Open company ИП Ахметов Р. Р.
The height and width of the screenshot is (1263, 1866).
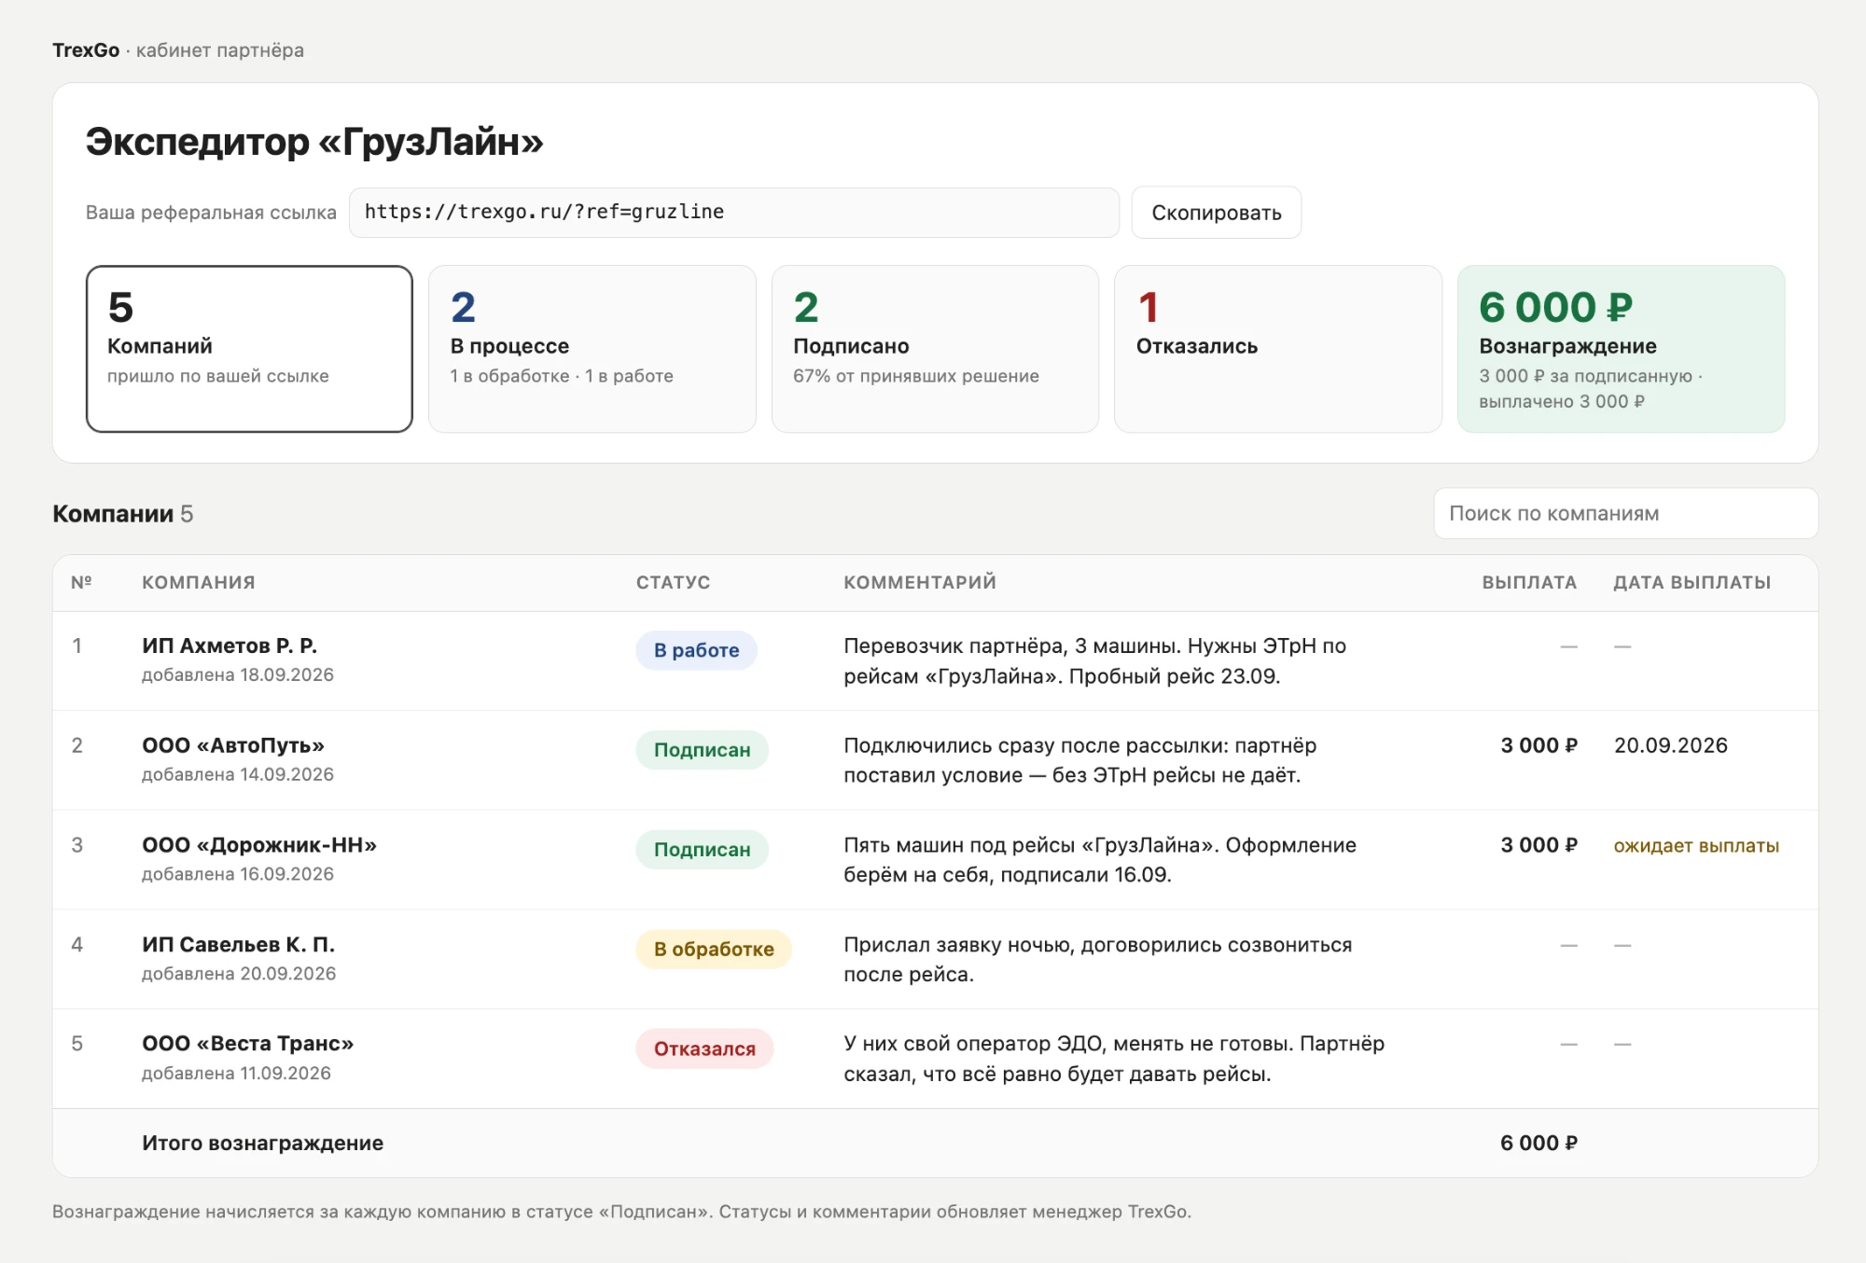tap(230, 645)
